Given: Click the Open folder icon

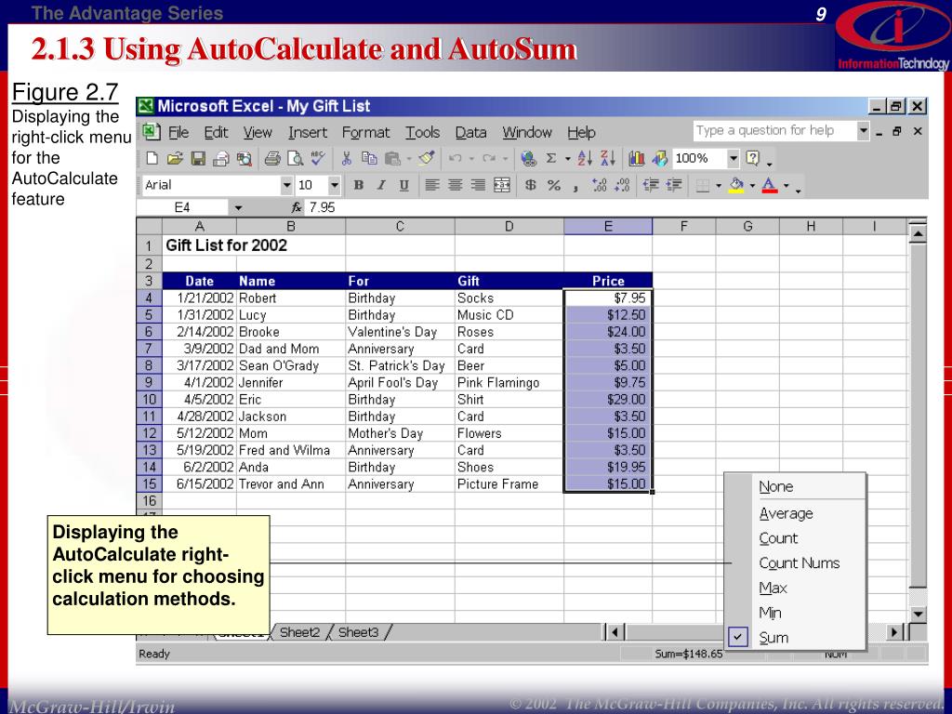Looking at the screenshot, I should [175, 159].
